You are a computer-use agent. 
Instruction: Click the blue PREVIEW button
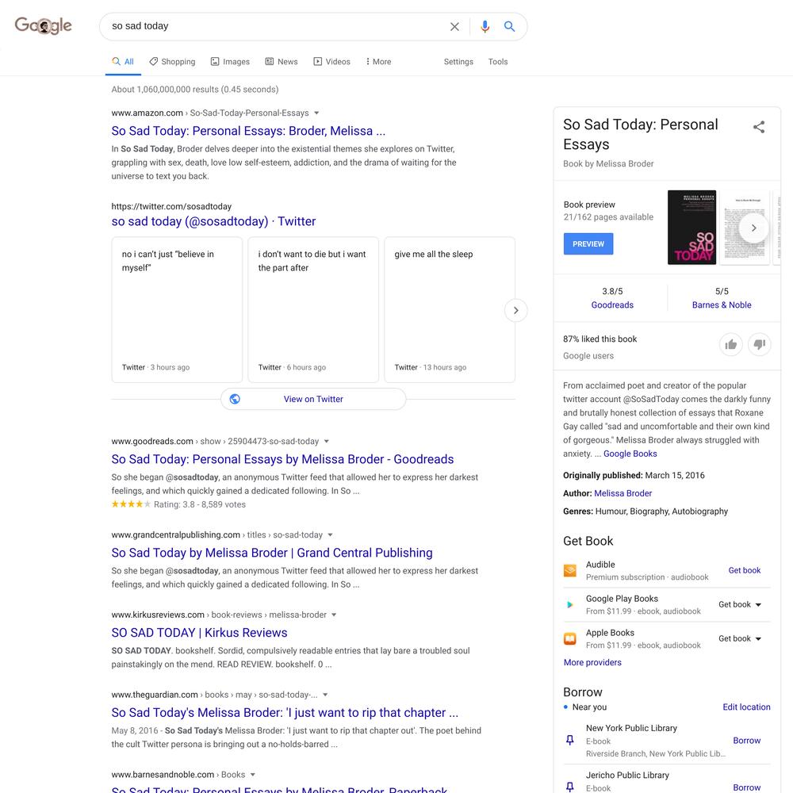click(x=588, y=243)
